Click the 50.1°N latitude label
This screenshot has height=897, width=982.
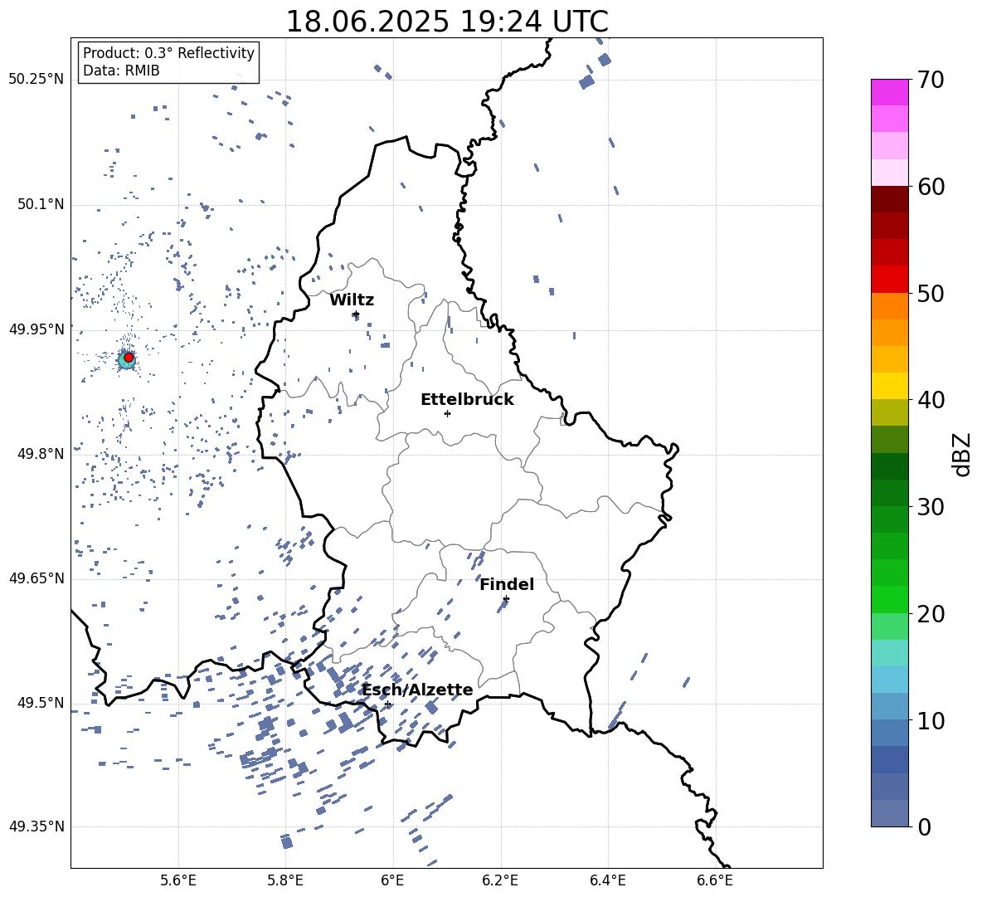(x=41, y=204)
